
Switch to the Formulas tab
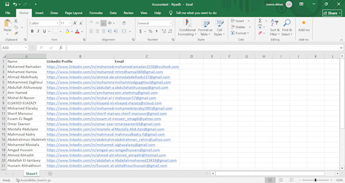(x=96, y=13)
